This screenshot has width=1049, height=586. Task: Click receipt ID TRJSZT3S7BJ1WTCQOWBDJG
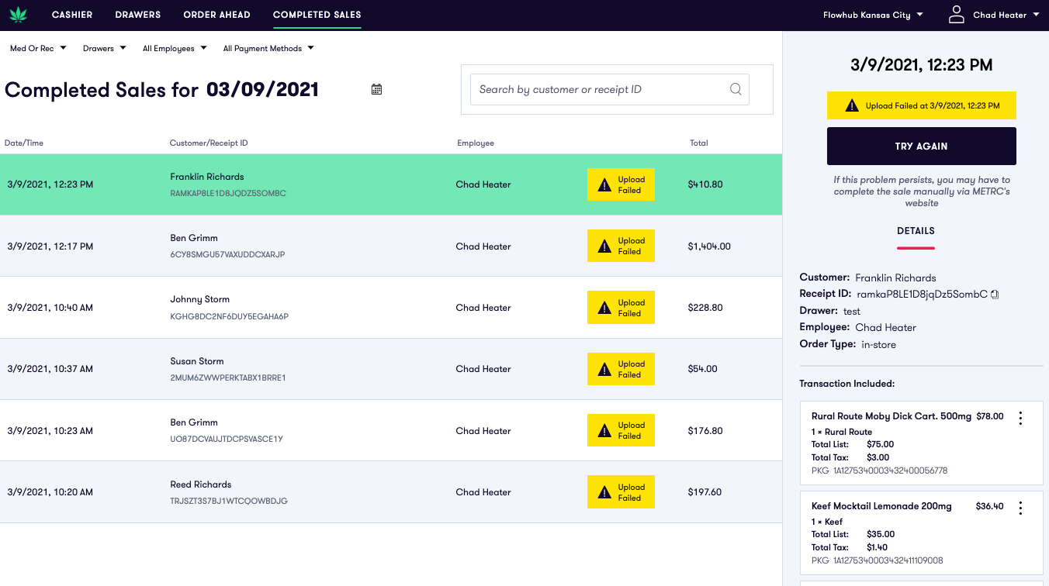229,501
